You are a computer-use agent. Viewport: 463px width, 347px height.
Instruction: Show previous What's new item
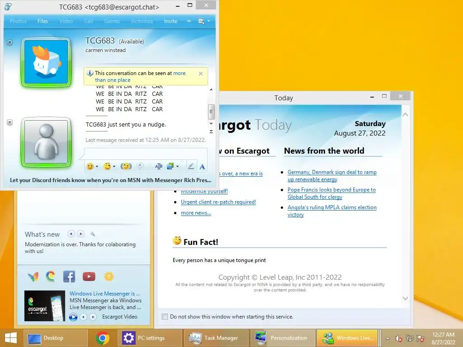pyautogui.click(x=71, y=234)
